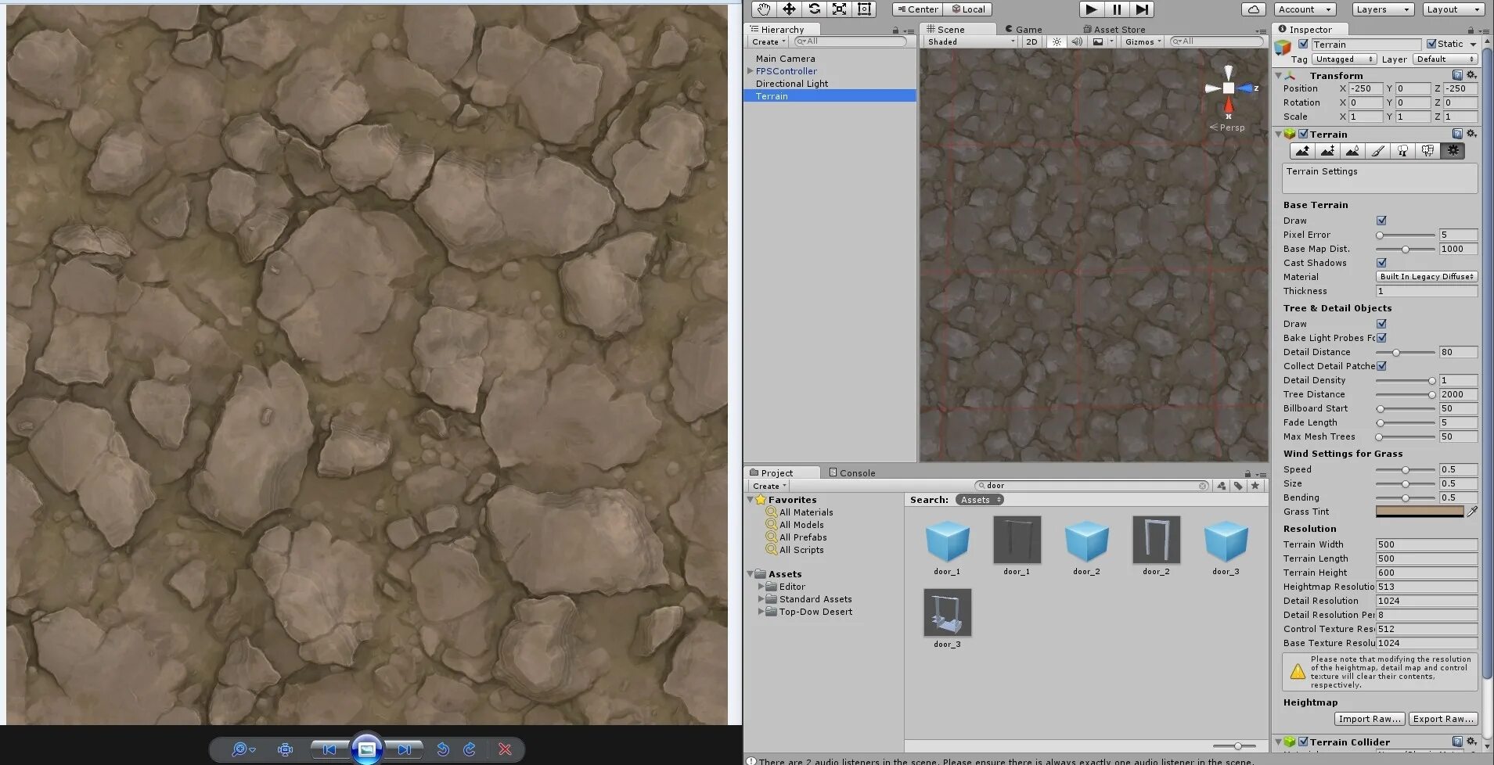Open the Shaded draw mode dropdown

pos(970,42)
